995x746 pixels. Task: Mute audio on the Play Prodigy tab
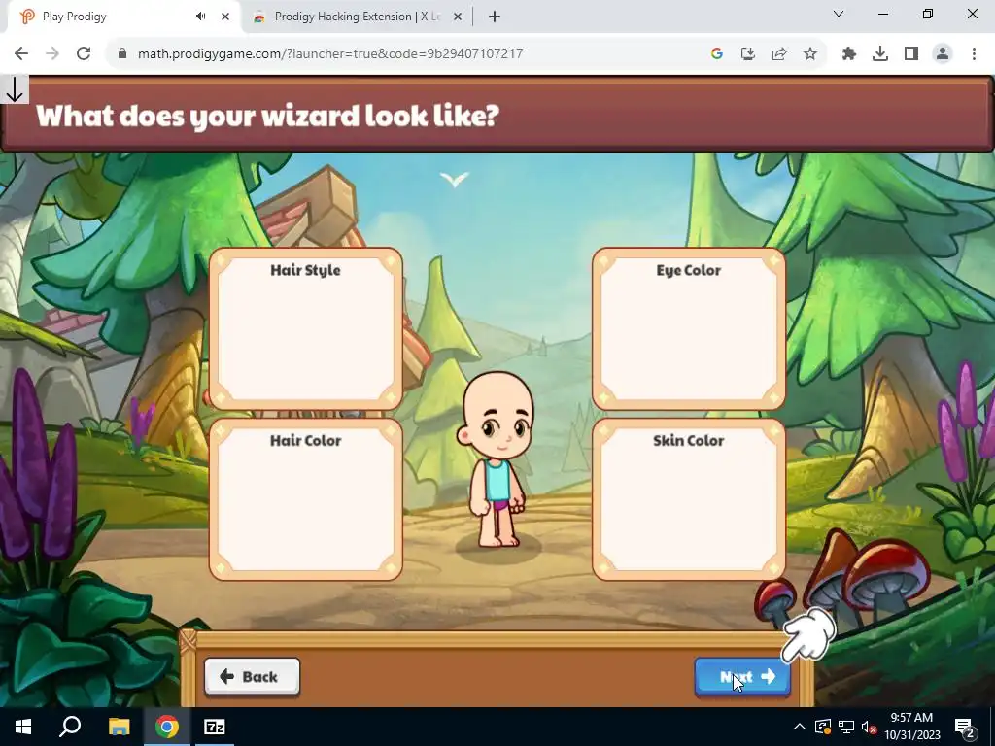point(201,17)
